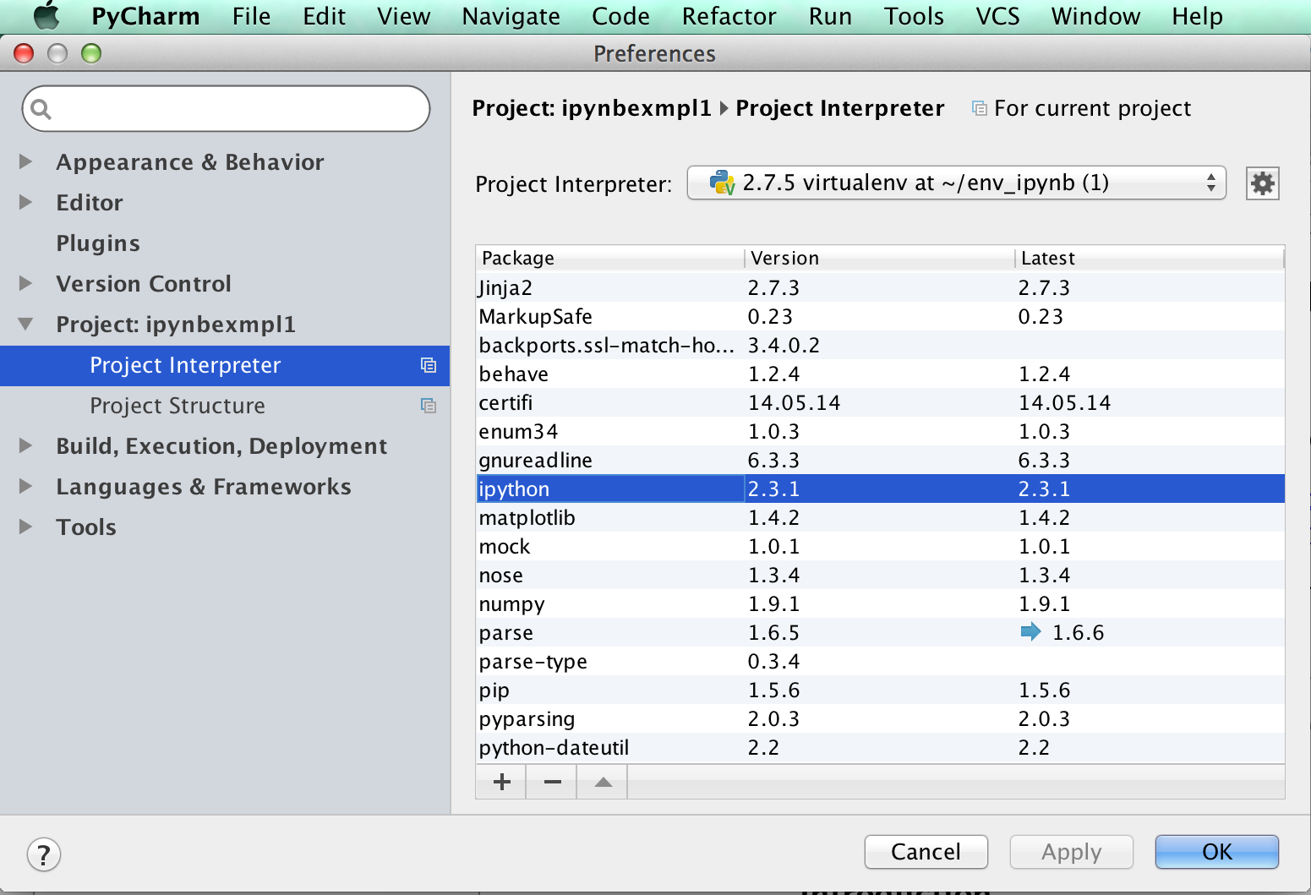The image size is (1311, 895).
Task: Open the interpreter settings gear icon
Action: (x=1262, y=183)
